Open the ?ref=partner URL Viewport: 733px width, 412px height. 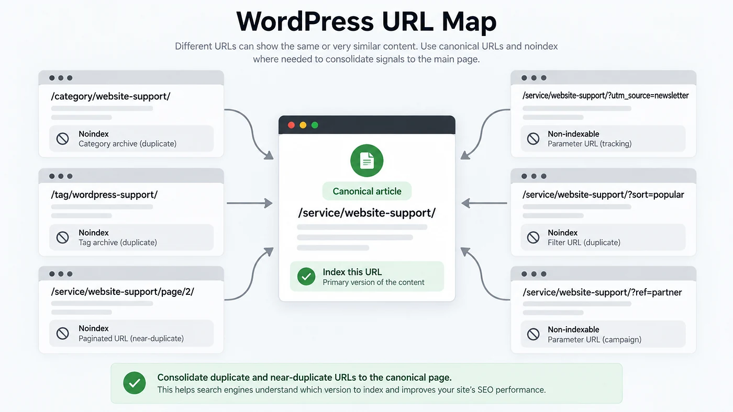pos(602,292)
